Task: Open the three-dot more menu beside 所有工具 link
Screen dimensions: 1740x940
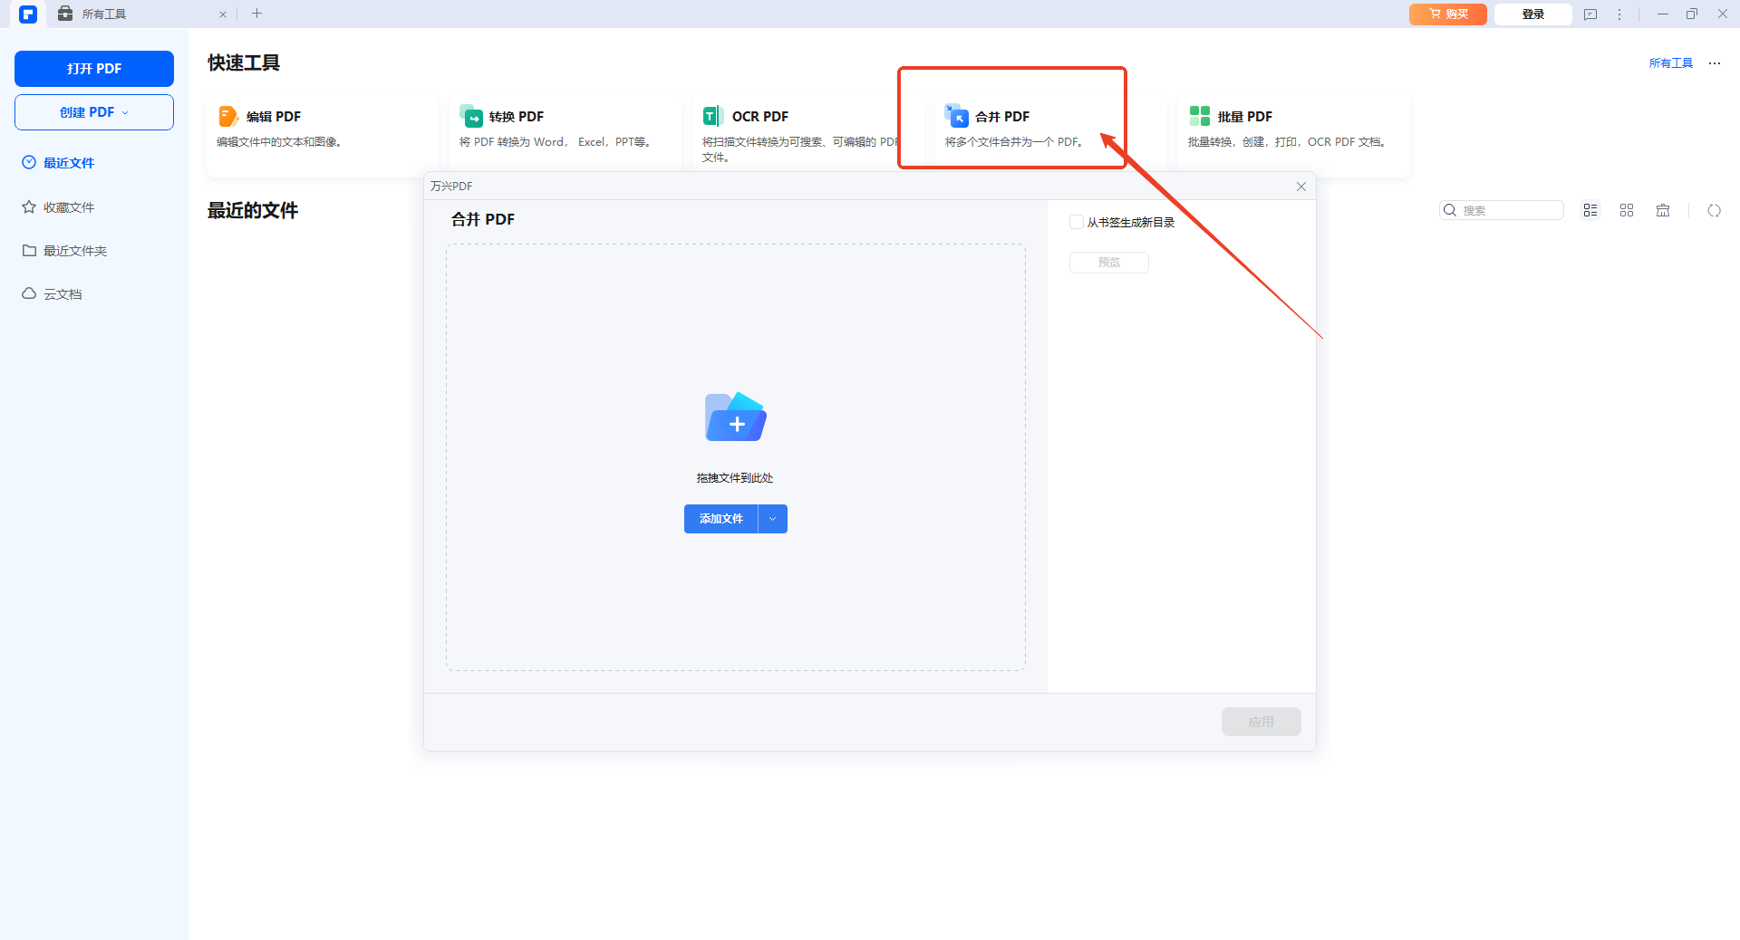Action: coord(1714,63)
